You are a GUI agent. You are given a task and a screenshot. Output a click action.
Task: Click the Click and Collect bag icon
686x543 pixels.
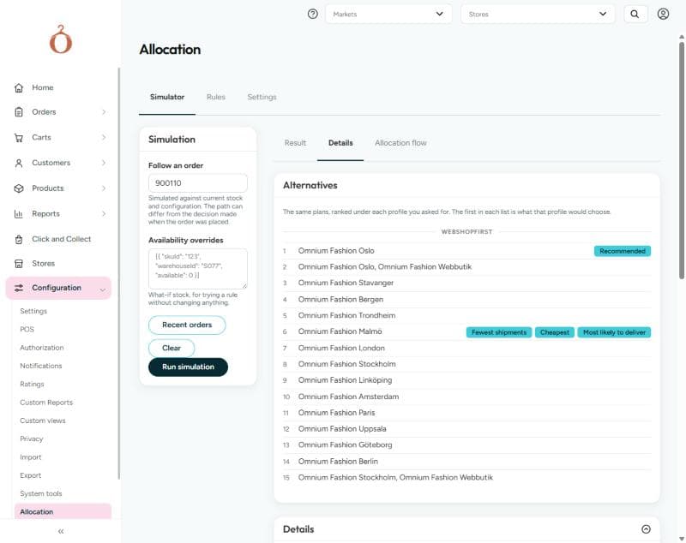coord(19,240)
